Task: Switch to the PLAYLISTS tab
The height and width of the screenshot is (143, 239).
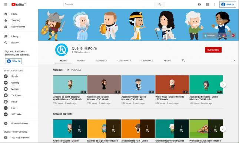Action: click(x=101, y=61)
